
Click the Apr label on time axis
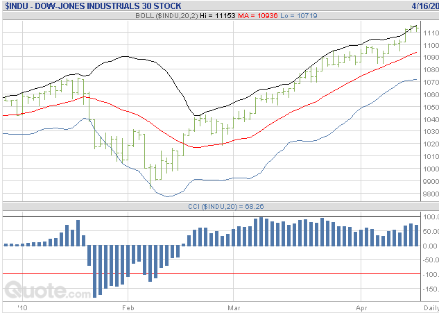(x=361, y=308)
